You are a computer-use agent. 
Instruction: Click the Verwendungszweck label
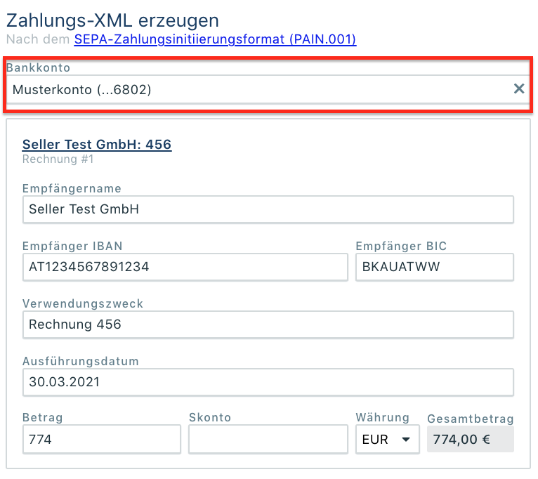pos(83,303)
